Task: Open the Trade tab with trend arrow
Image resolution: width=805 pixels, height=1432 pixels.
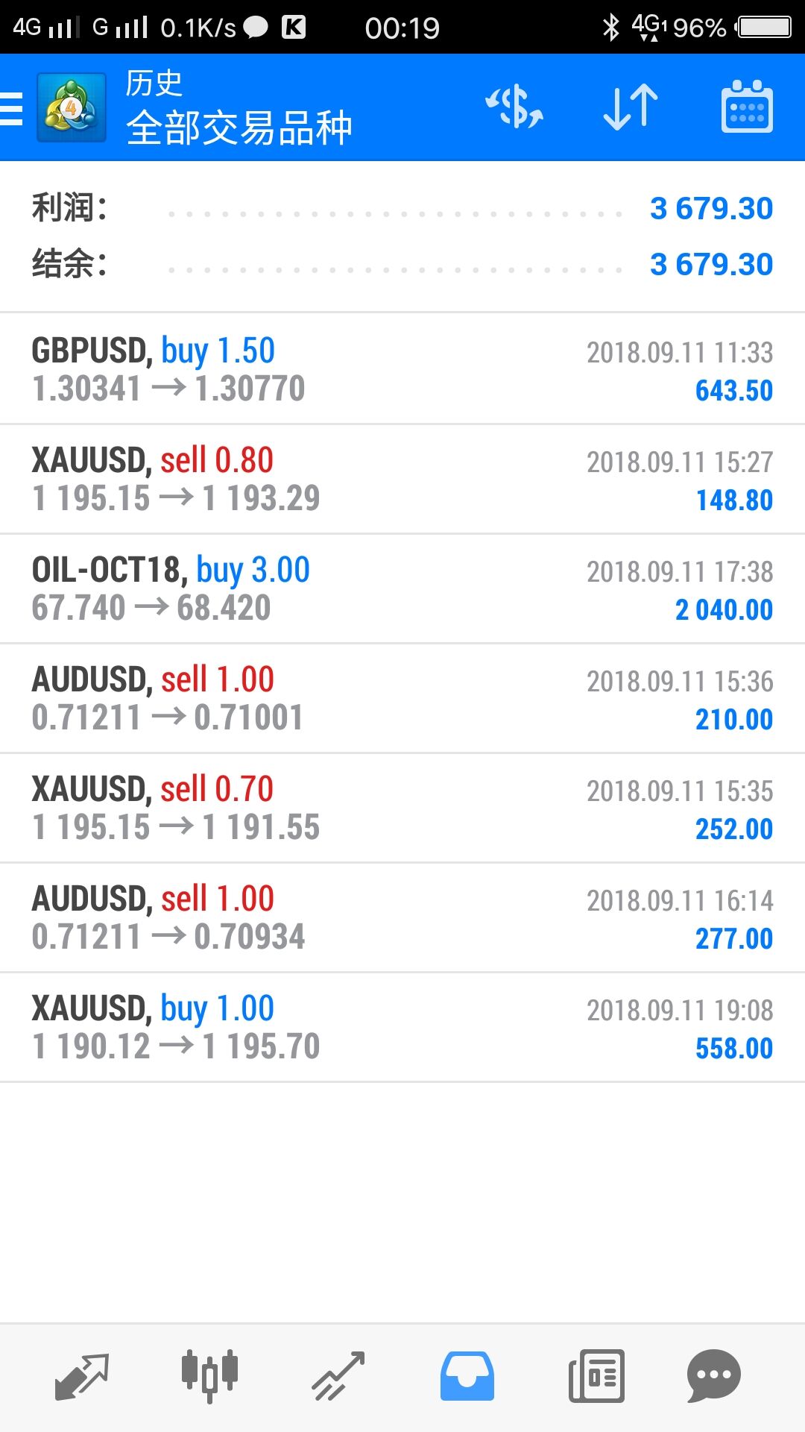Action: click(338, 1375)
